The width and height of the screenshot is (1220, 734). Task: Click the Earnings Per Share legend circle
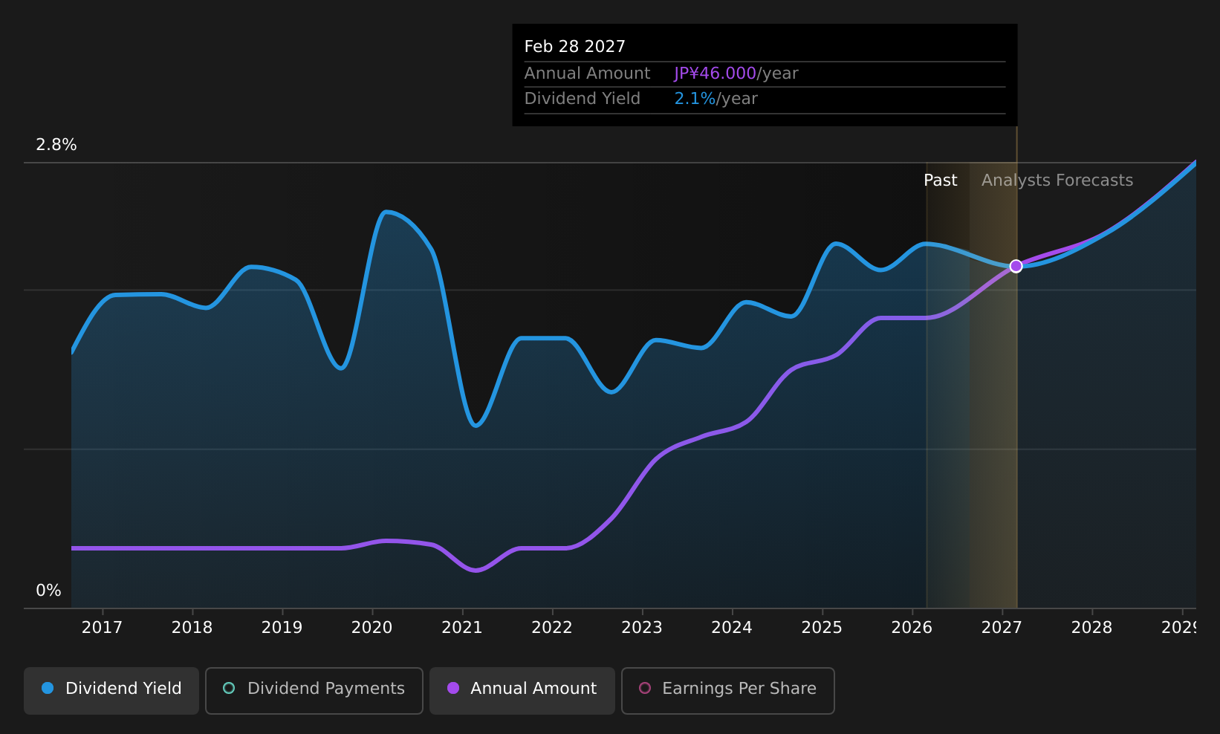[645, 688]
